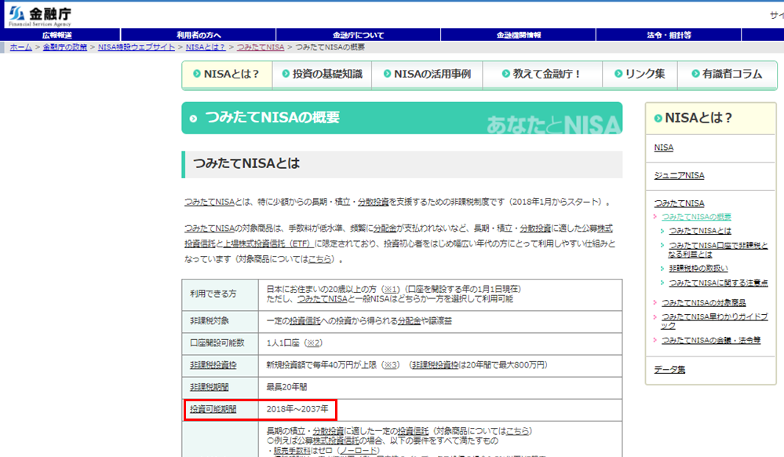
Task: Open the つみたてNISA sidebar link
Action: 679,203
